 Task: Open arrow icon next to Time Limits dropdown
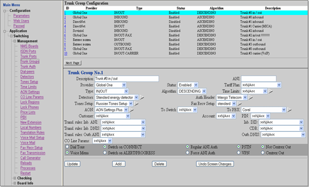(x=270, y=91)
